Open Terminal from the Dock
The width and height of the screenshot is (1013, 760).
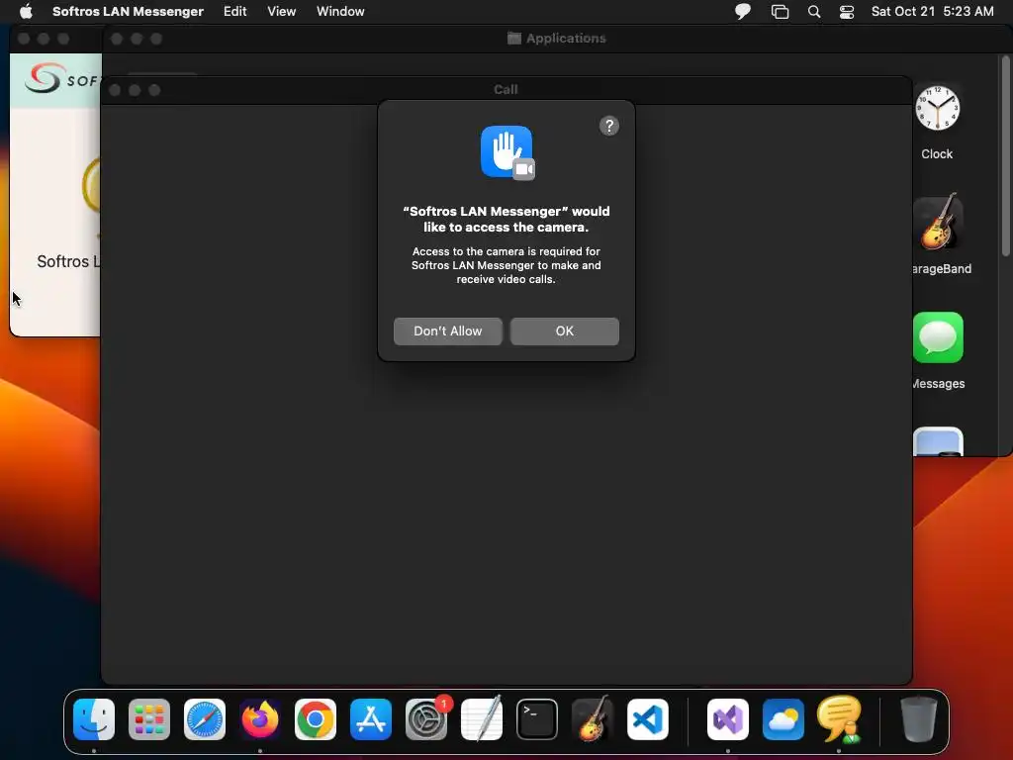point(537,719)
